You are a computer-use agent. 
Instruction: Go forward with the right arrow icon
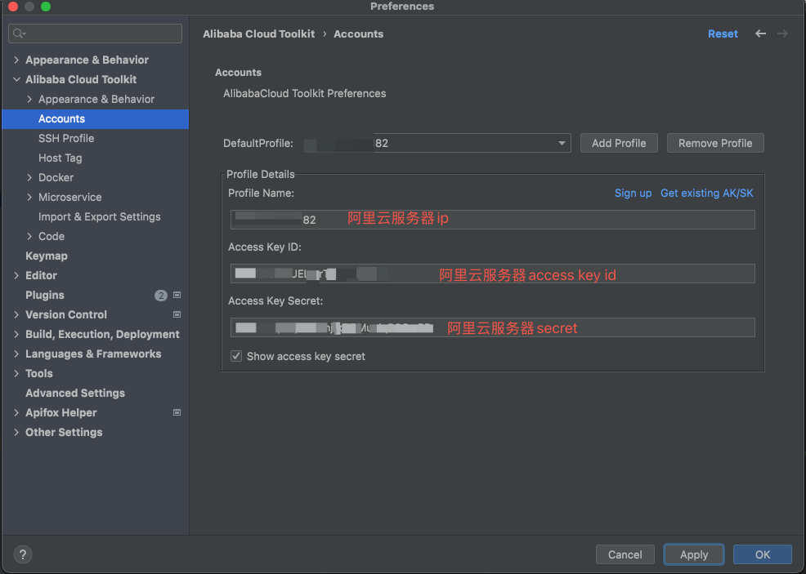point(782,33)
